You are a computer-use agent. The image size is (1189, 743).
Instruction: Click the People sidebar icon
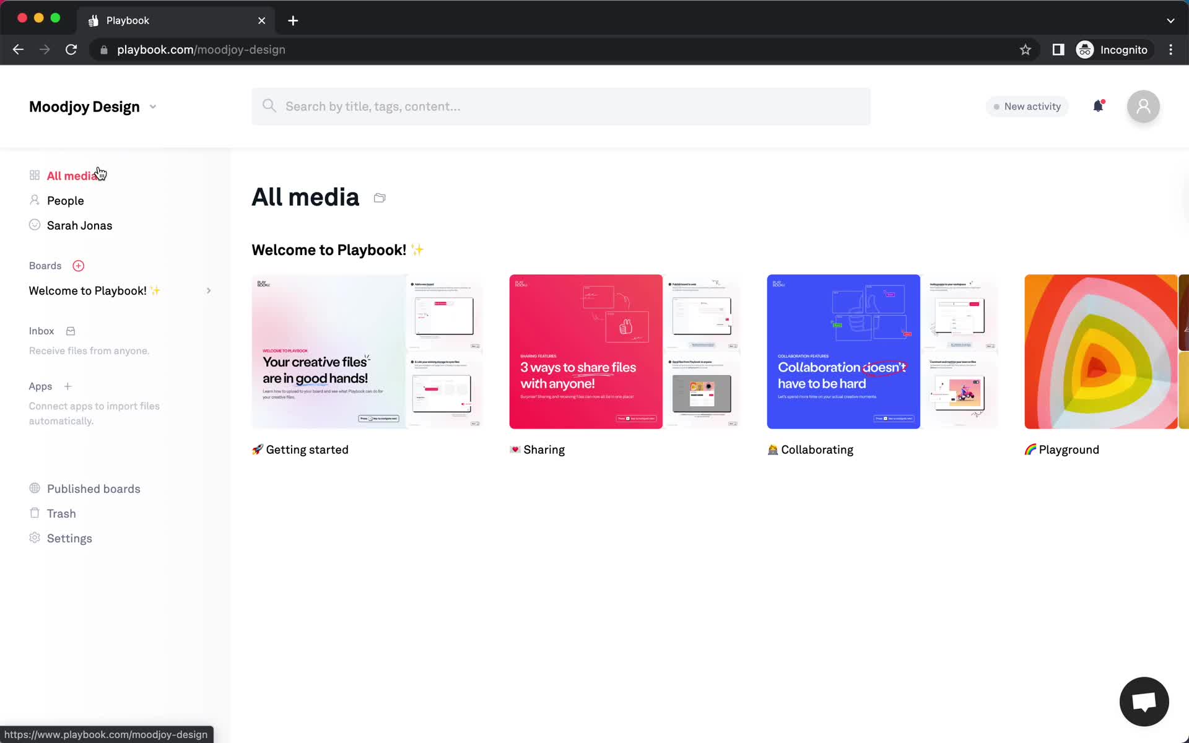(34, 201)
